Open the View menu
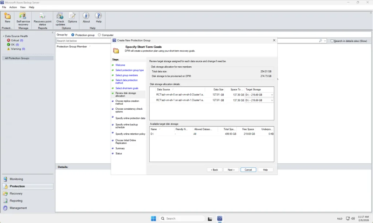This screenshot has height=223, width=373. click(x=23, y=7)
